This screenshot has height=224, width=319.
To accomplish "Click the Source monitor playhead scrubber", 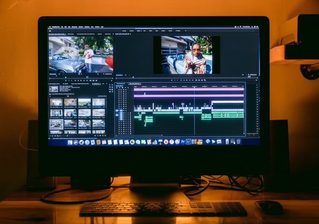I will pos(66,77).
